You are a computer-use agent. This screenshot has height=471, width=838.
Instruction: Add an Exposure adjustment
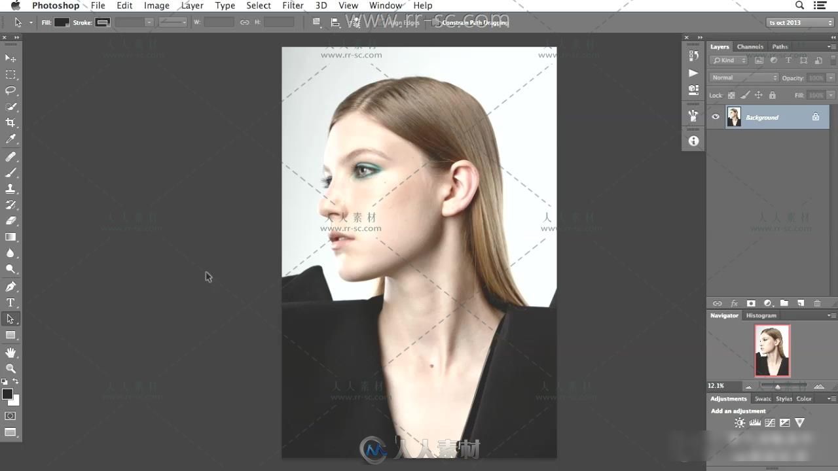click(x=785, y=423)
